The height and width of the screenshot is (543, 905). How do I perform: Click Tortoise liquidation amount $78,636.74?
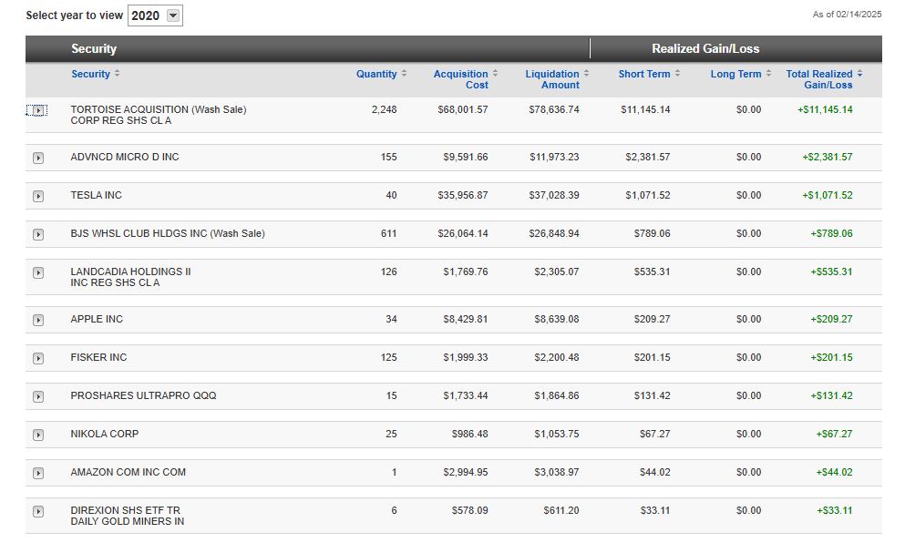(x=553, y=109)
